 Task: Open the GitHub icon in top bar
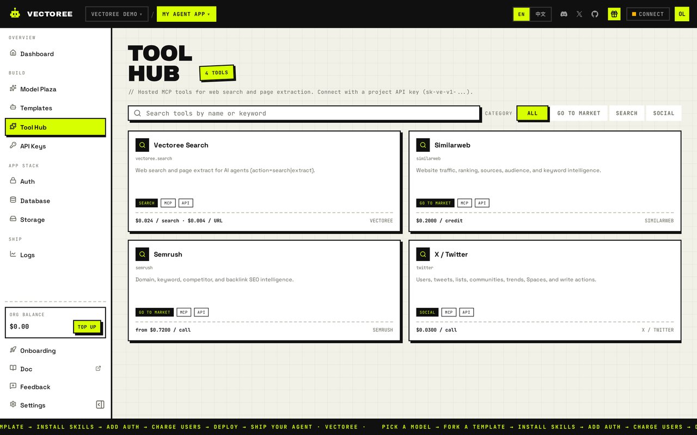tap(595, 14)
